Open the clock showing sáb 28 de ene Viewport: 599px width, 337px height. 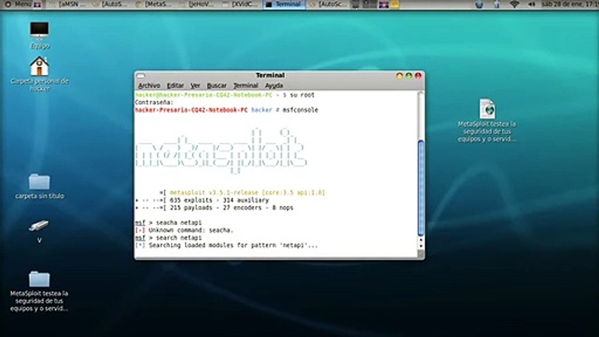pos(570,4)
